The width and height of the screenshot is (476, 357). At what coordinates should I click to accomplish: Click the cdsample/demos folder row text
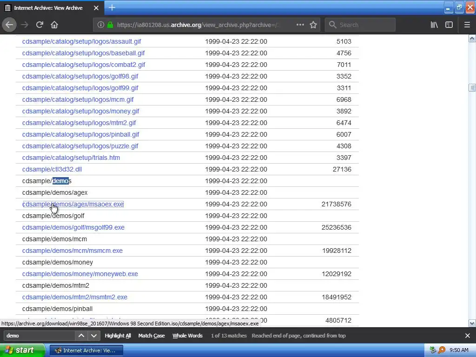[47, 181]
